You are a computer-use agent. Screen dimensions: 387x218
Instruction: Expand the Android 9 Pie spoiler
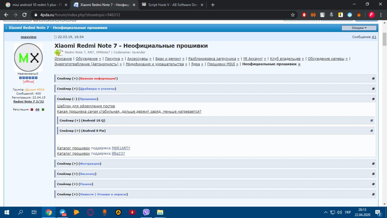pyautogui.click(x=216, y=131)
